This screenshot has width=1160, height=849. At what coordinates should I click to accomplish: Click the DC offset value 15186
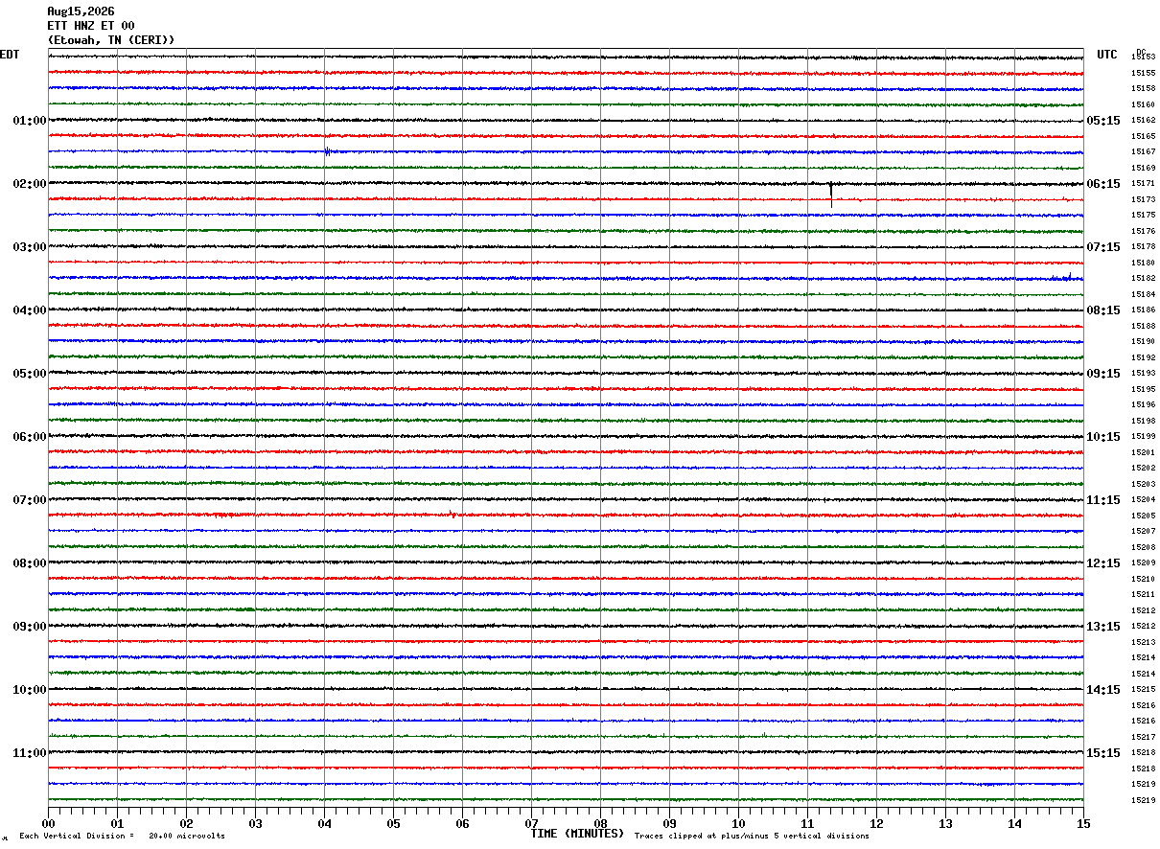click(1143, 310)
